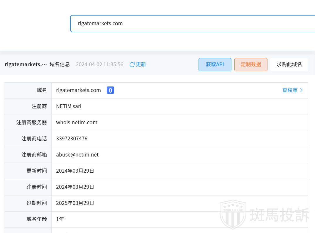Click the Zebra Rank shield logo

click(233, 214)
